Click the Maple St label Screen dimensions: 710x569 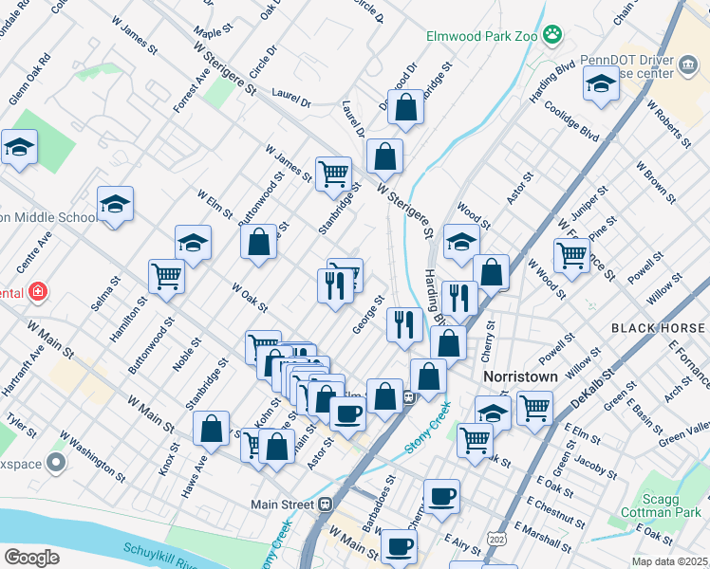coord(214,30)
